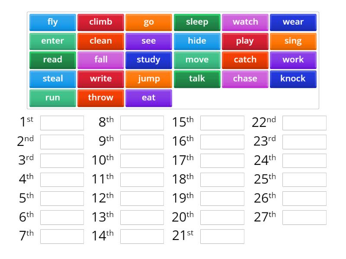Click the "watch" word tile
346x259 pixels.
pyautogui.click(x=245, y=22)
